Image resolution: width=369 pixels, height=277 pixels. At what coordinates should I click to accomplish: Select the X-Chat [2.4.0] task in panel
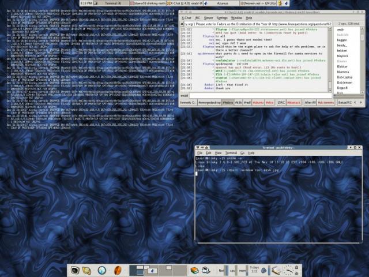pyautogui.click(x=184, y=3)
